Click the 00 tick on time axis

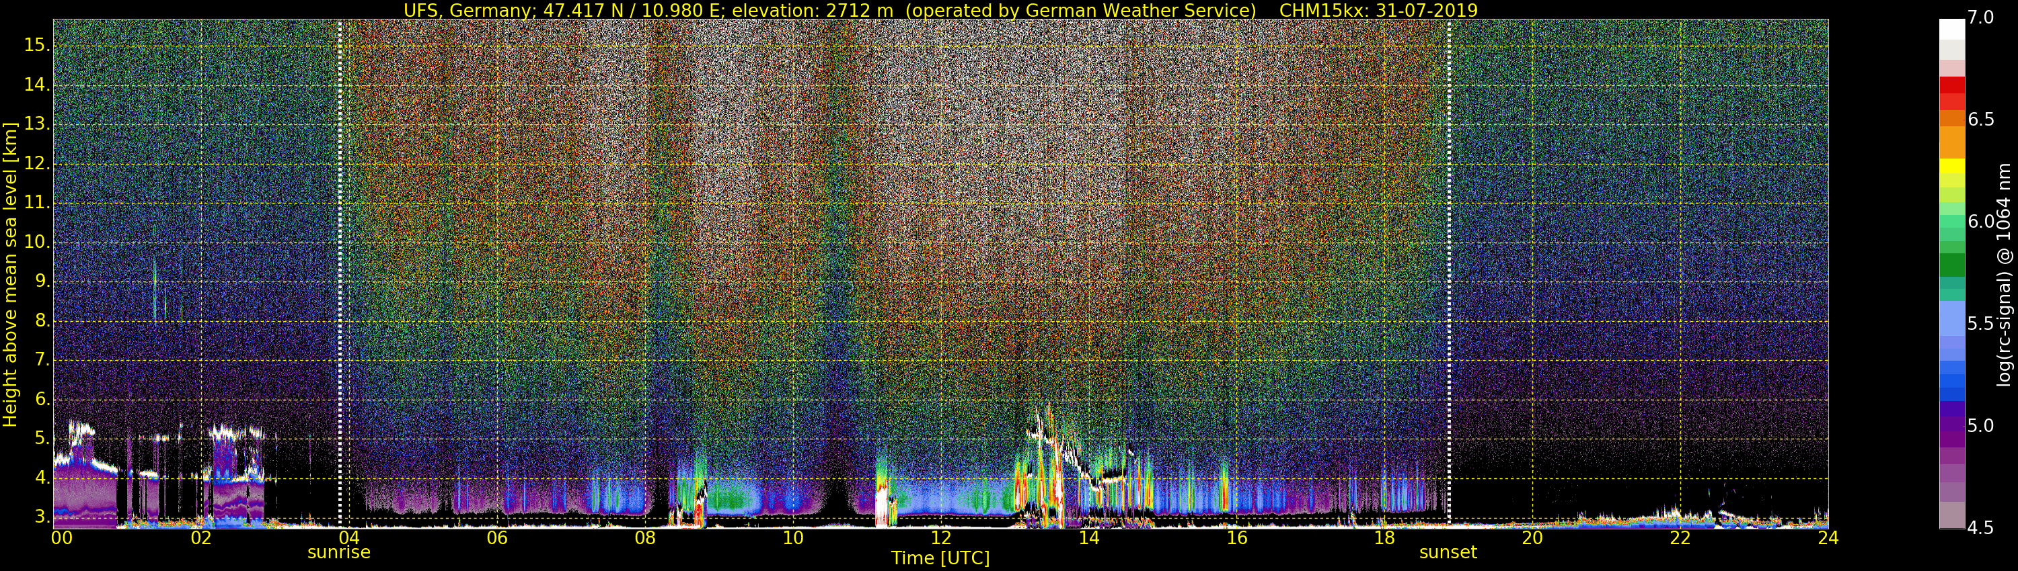coord(62,538)
